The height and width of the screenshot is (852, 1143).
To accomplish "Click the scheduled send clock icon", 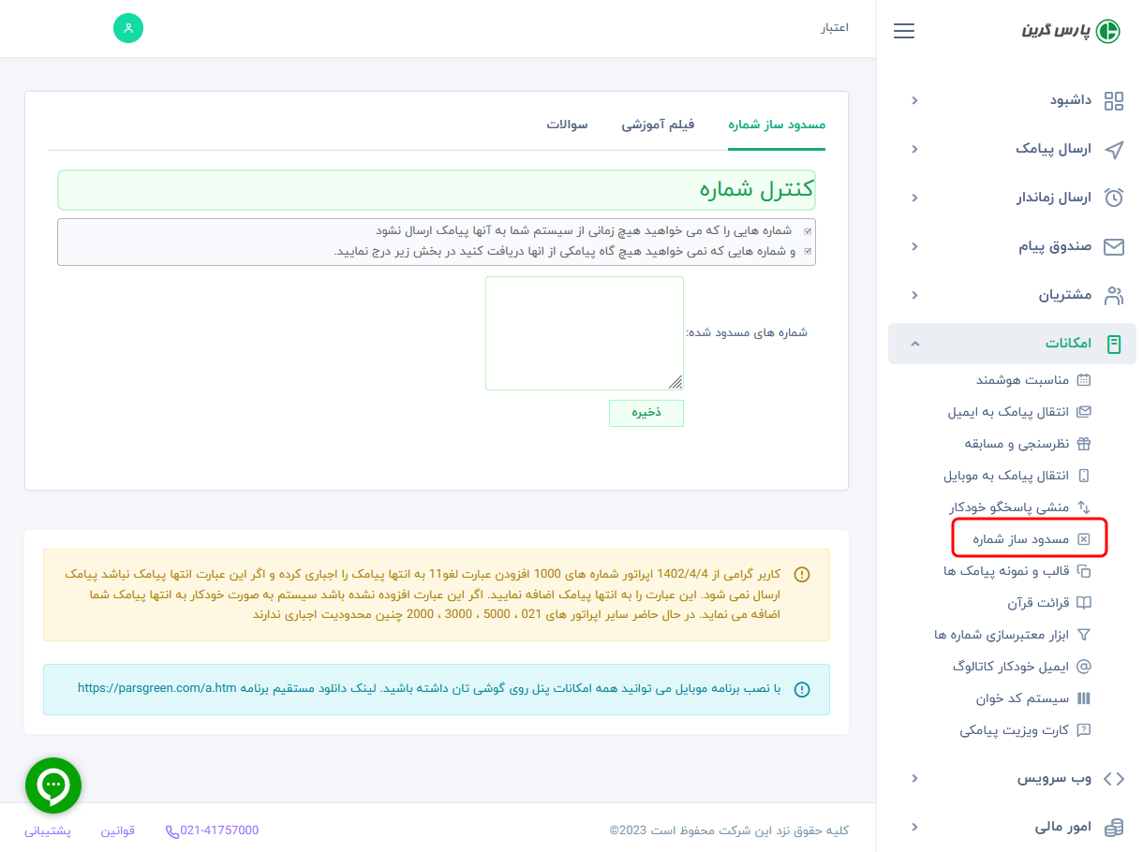I will 1114,198.
